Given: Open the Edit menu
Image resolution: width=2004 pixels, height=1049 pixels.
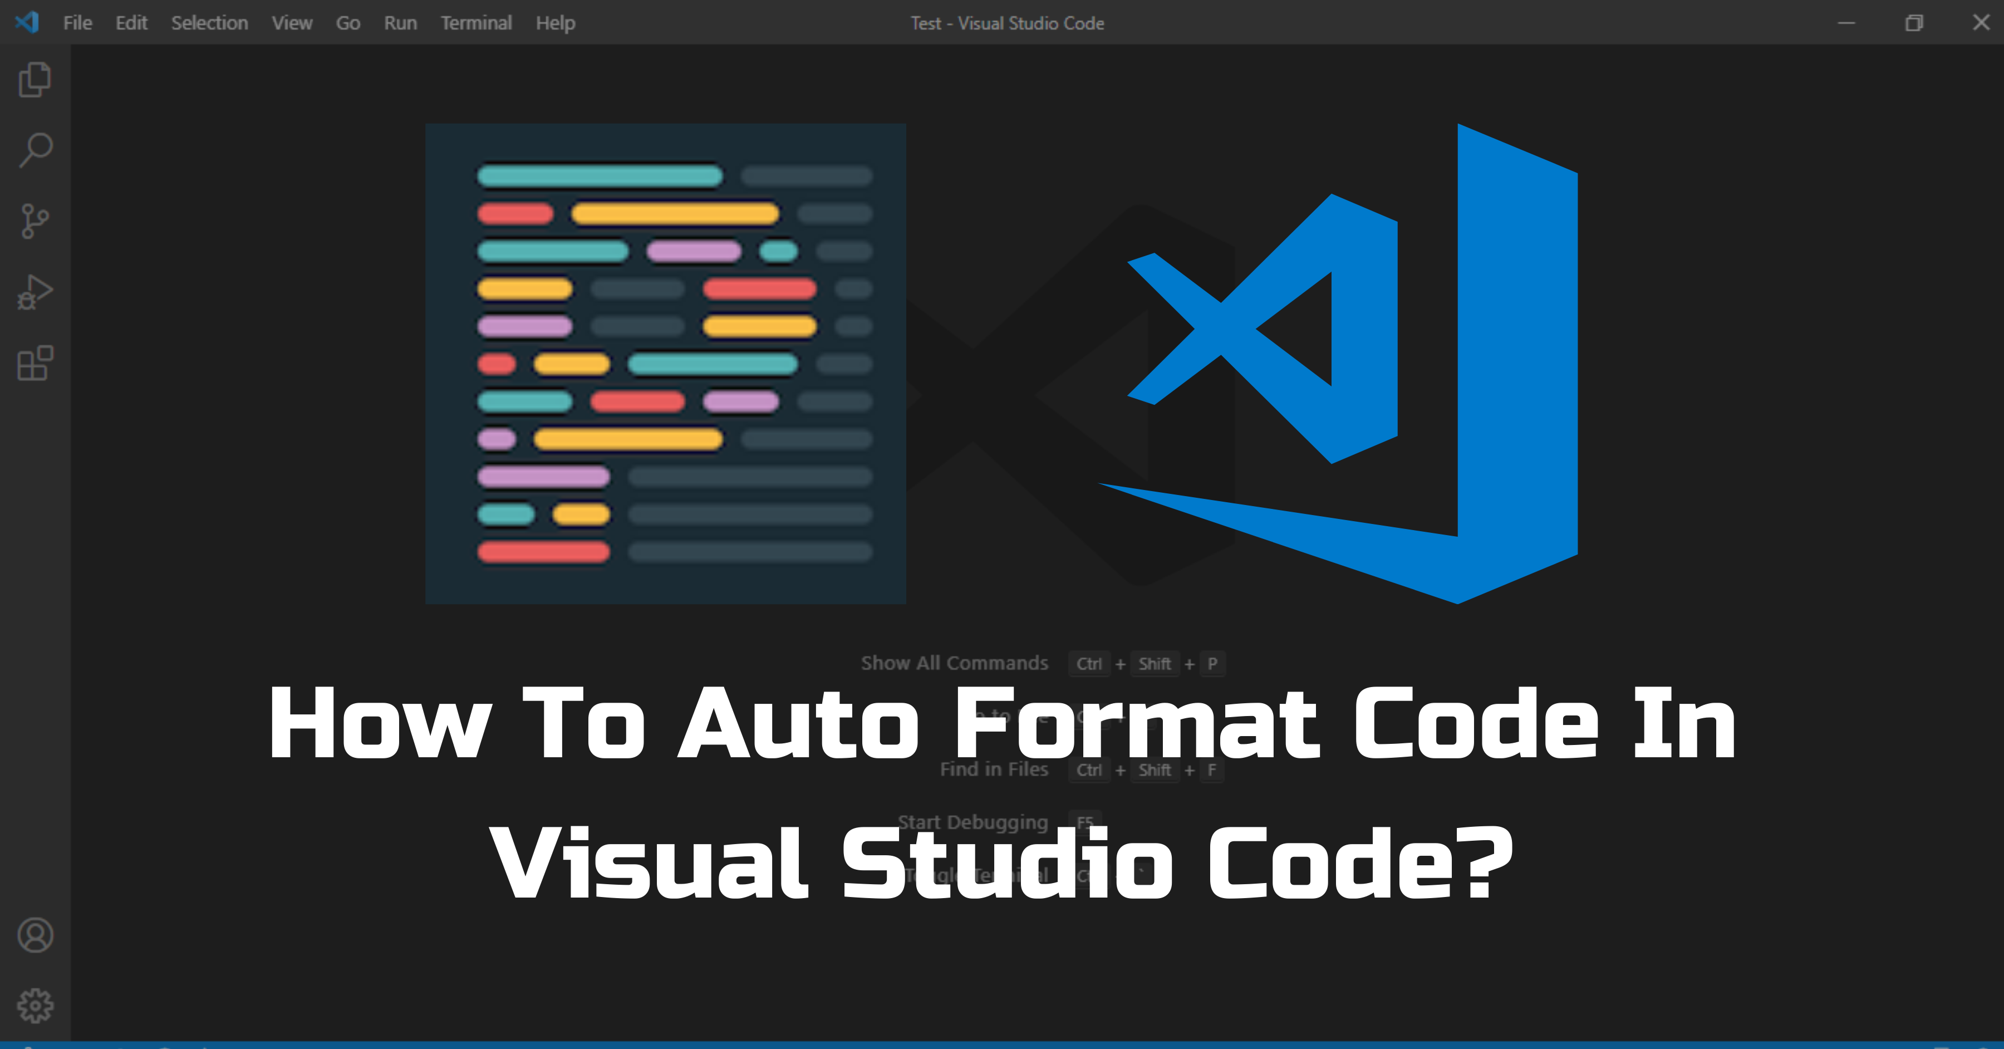Looking at the screenshot, I should coord(131,23).
